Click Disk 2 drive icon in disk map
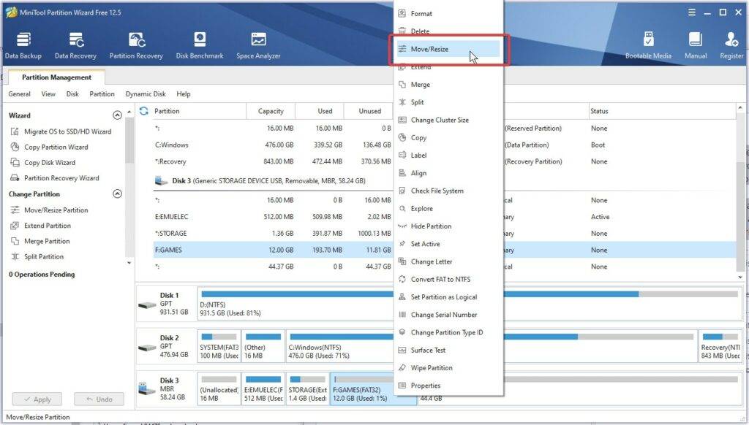 pos(147,348)
